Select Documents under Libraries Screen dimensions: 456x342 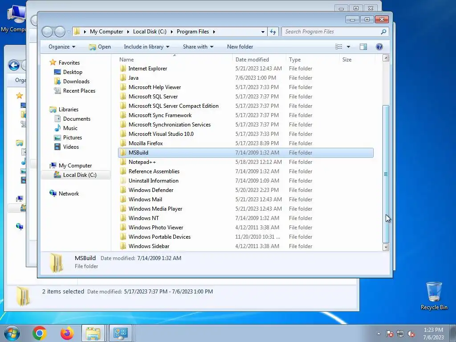point(77,119)
